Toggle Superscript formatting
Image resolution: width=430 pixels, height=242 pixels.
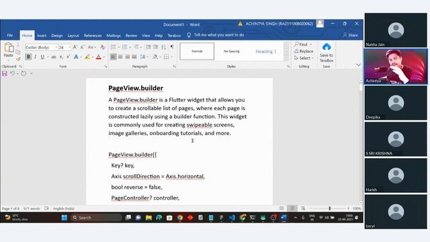68,56
